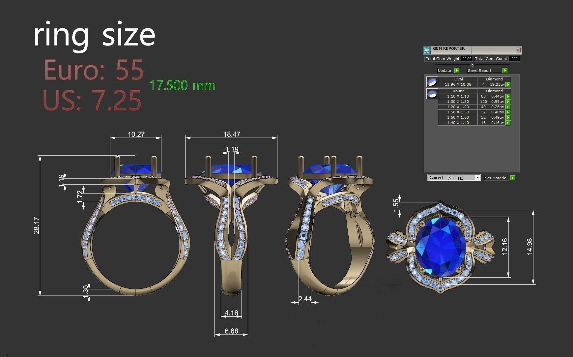This screenshot has width=573, height=357.
Task: Click the 12.16 dimension label
Action: (x=504, y=247)
